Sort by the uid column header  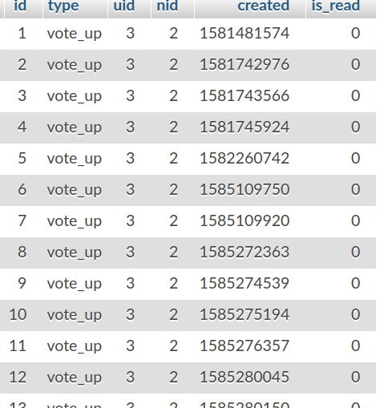(124, 6)
